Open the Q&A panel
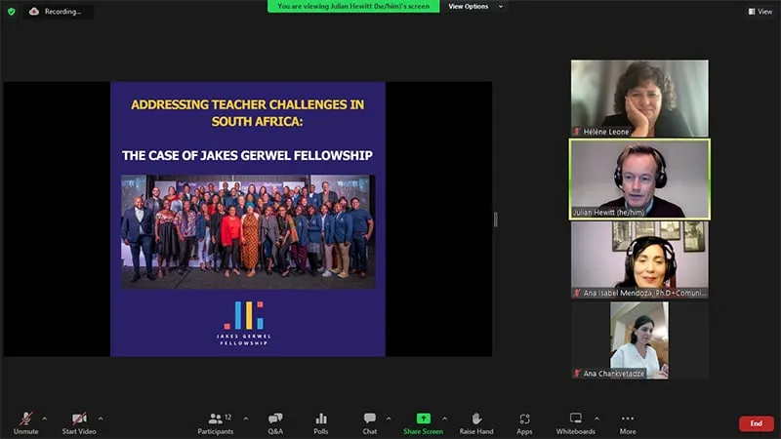Image resolution: width=781 pixels, height=439 pixels. (275, 420)
